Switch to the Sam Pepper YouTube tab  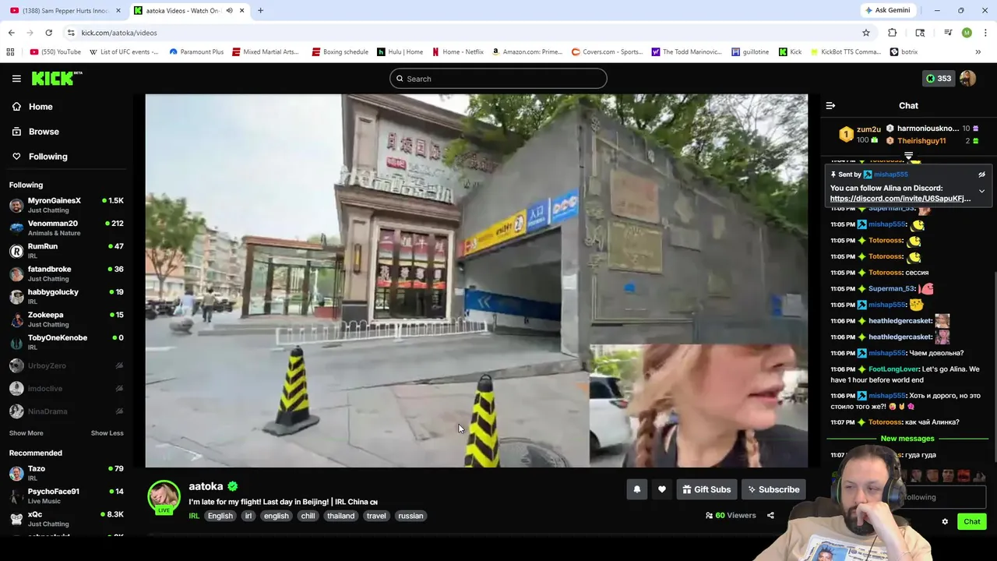tap(65, 11)
